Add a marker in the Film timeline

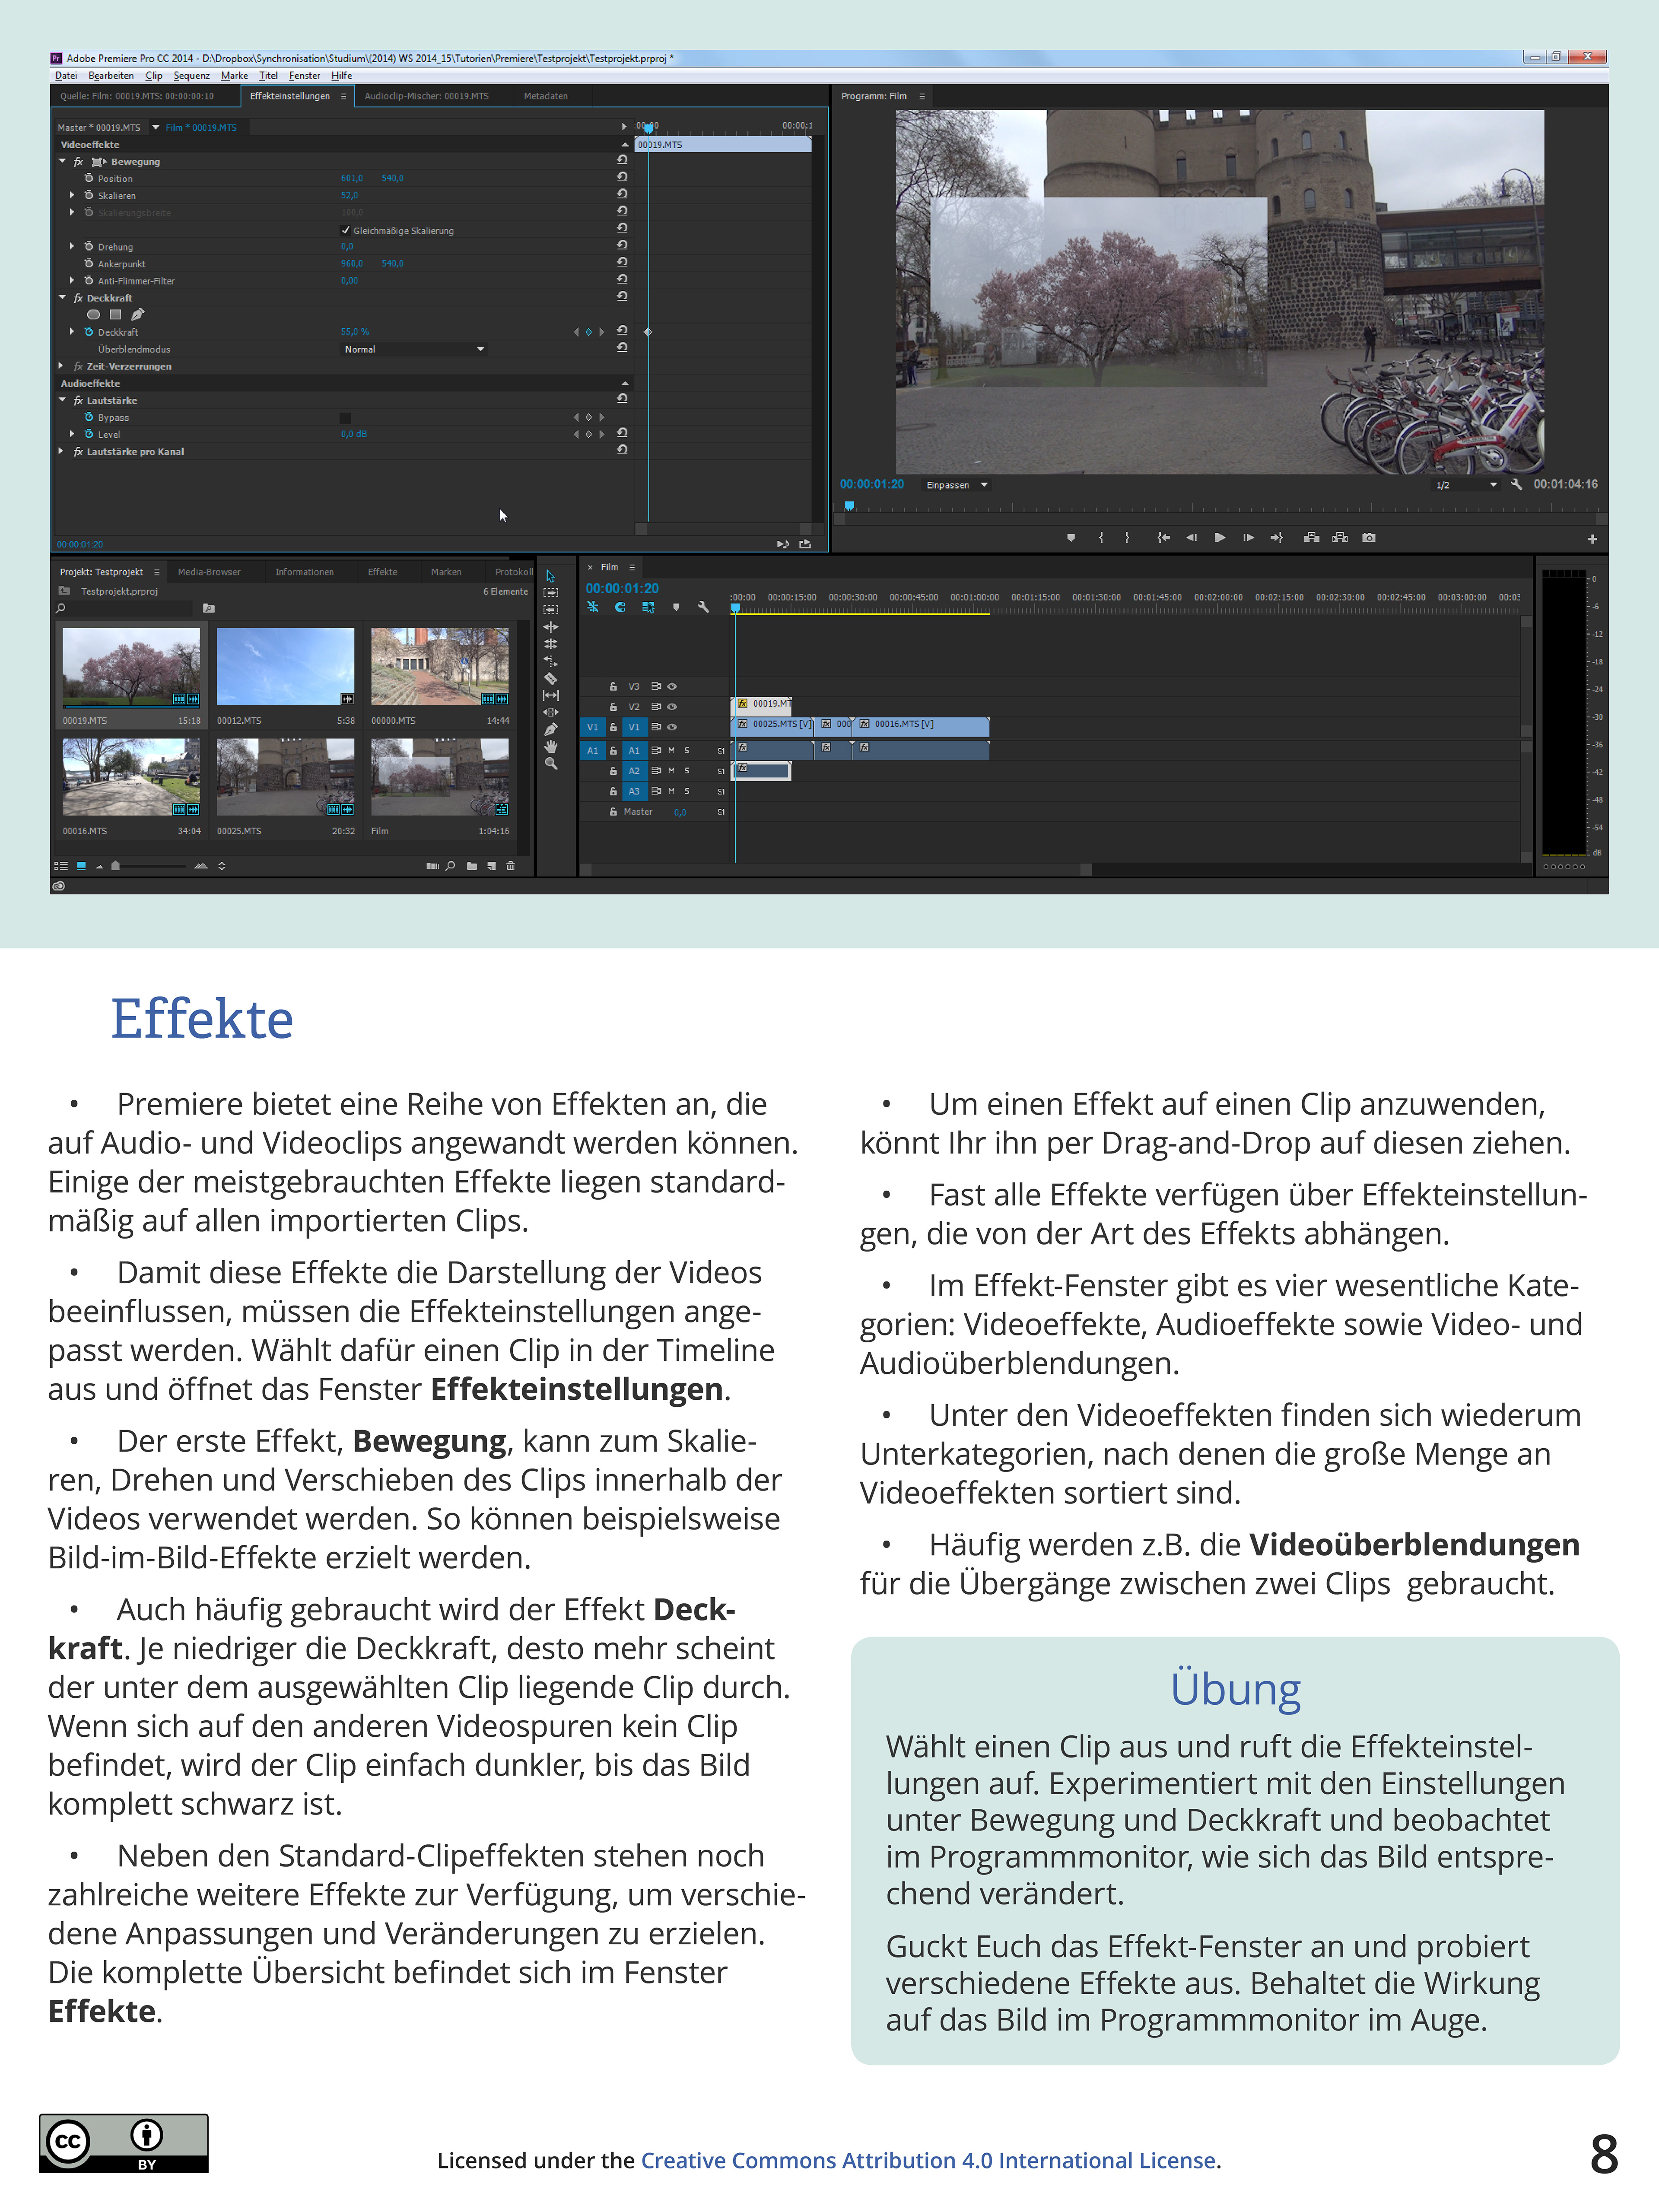pos(676,607)
